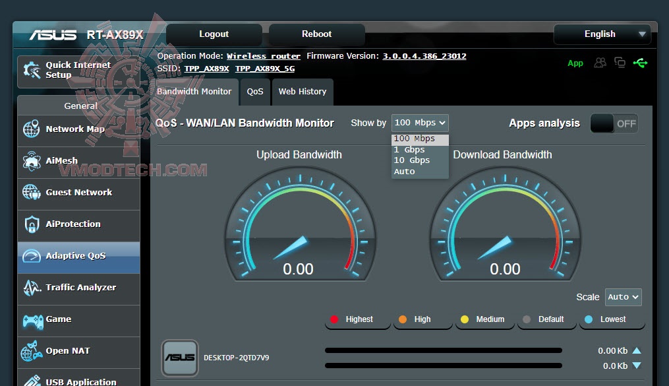This screenshot has width=669, height=386.
Task: Click the USB status icon in the header
Action: tap(640, 63)
